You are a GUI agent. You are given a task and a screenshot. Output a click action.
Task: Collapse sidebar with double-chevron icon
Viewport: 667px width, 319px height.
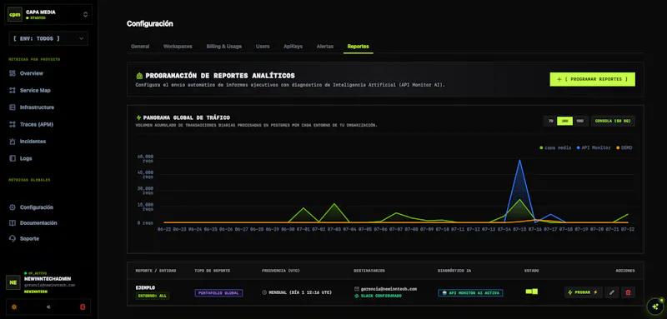(48, 307)
